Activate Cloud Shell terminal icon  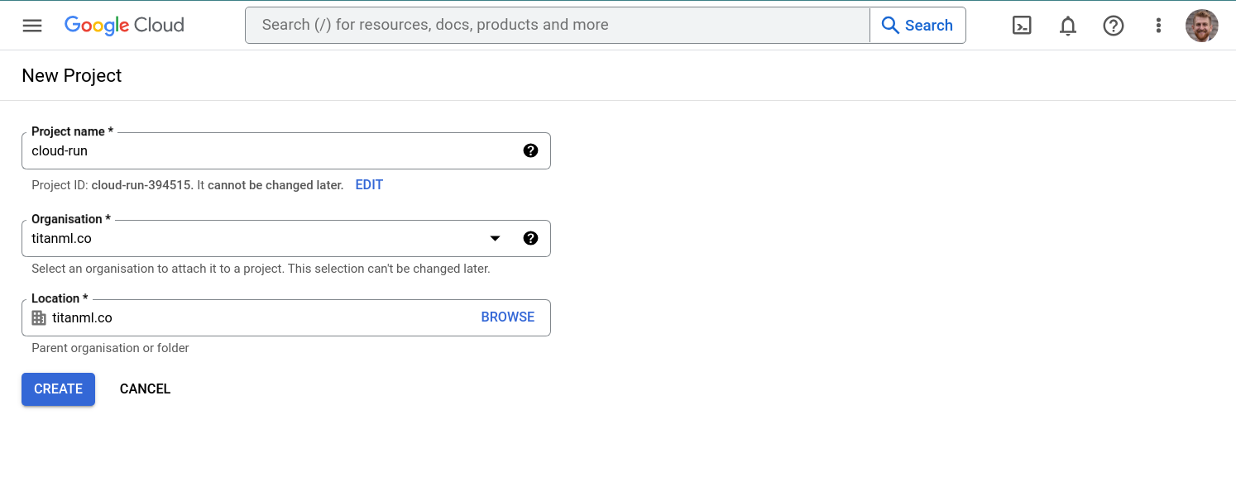[x=1022, y=25]
